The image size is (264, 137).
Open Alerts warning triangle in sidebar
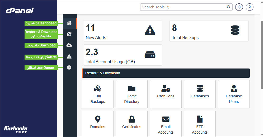pyautogui.click(x=69, y=56)
